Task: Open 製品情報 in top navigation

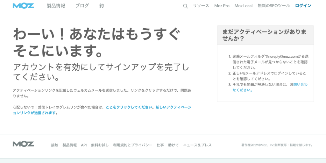Action: click(56, 6)
